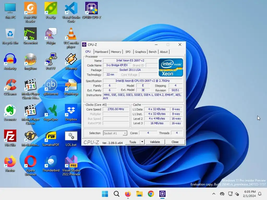
Task: Click the Evernote desktop icon
Action: (x=10, y=113)
